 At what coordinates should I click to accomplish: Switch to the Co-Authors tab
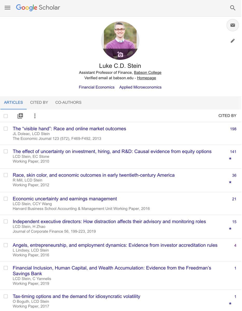68,102
